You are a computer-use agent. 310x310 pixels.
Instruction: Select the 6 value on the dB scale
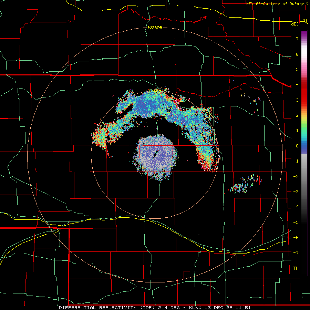pos(297,54)
